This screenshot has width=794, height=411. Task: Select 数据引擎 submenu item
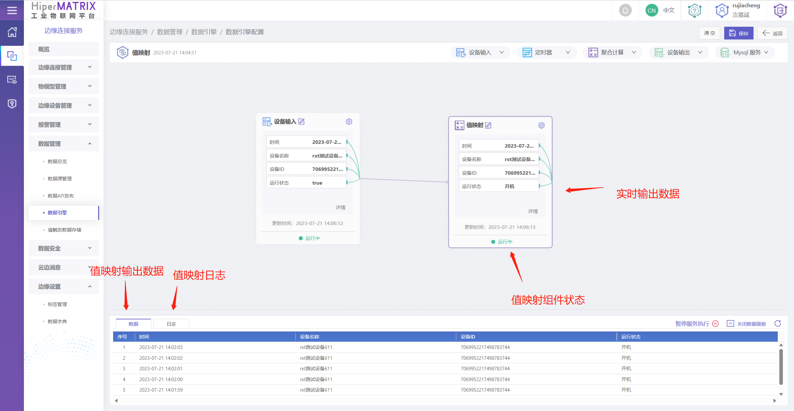[x=64, y=212]
